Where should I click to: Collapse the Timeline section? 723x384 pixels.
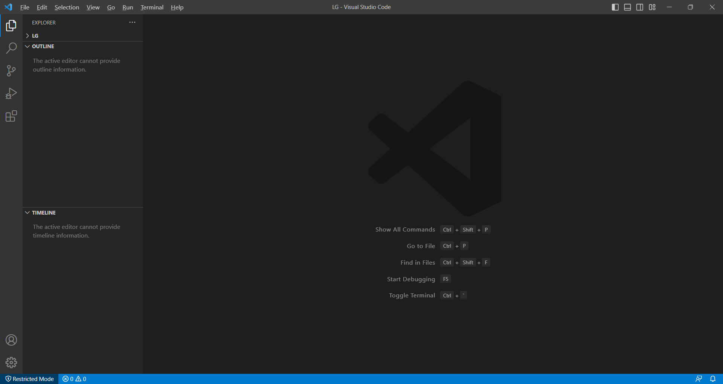pyautogui.click(x=83, y=213)
